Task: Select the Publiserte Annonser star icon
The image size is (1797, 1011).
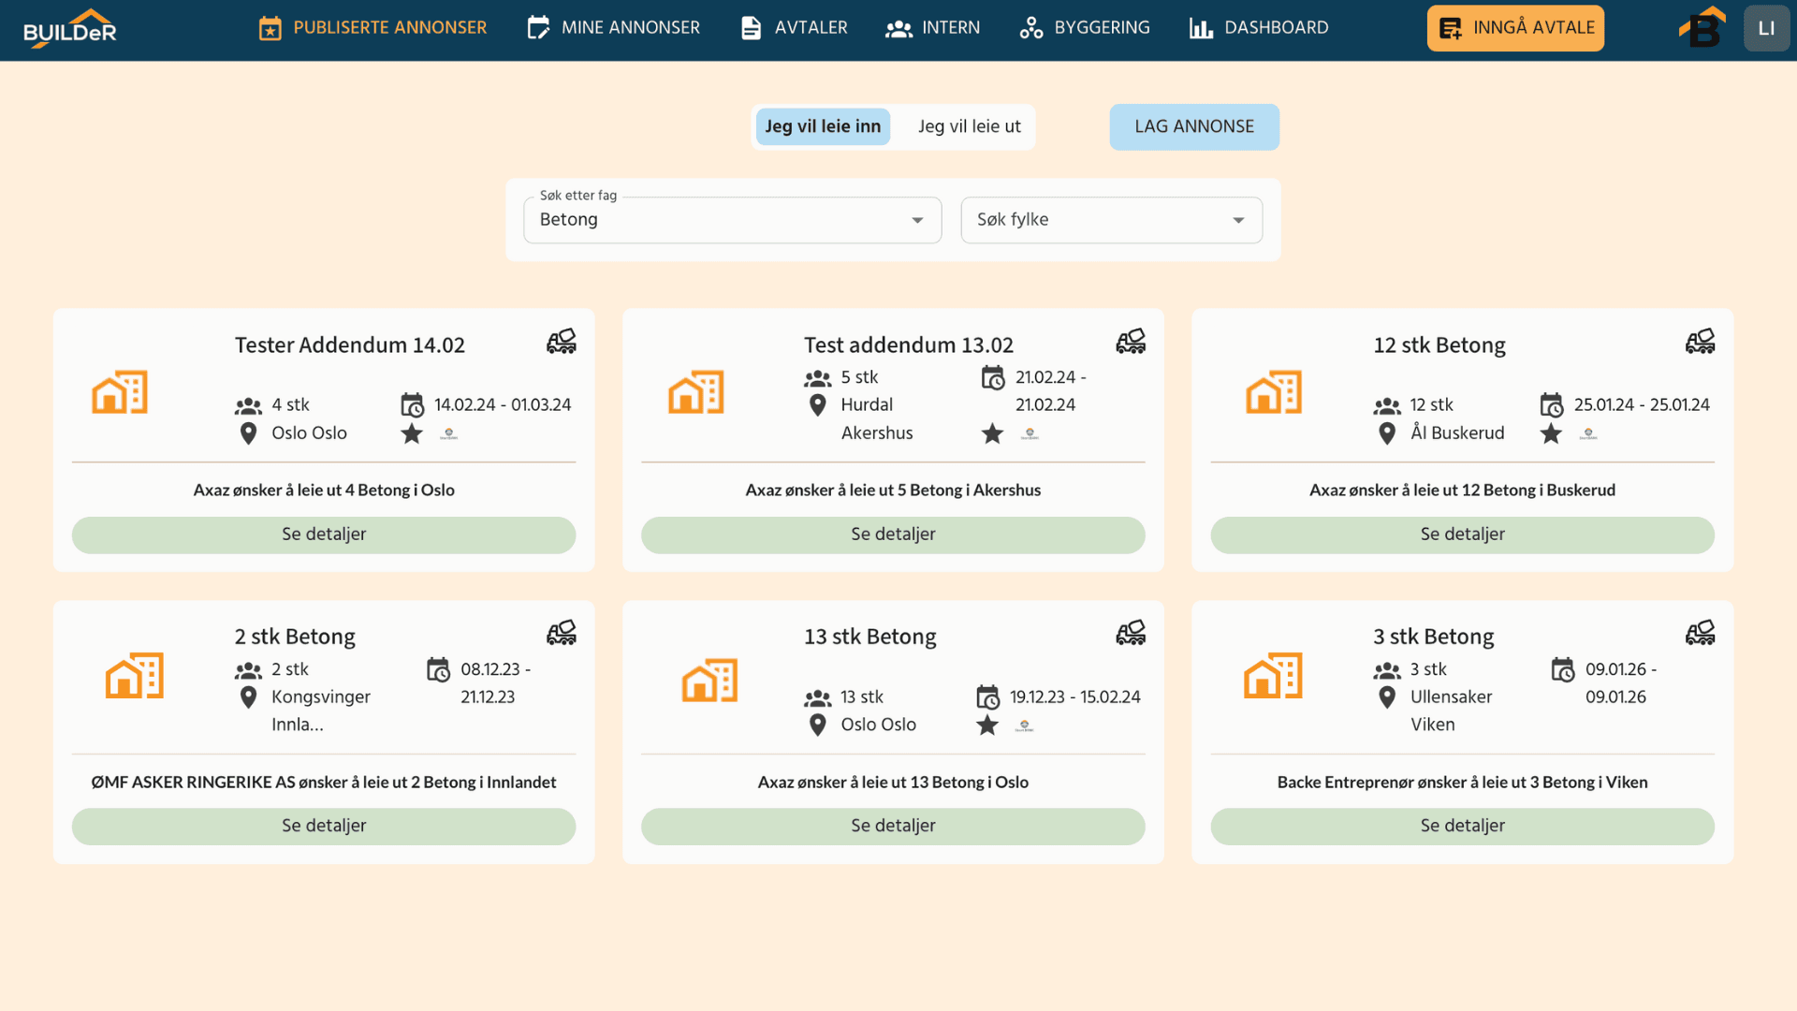Action: tap(270, 27)
